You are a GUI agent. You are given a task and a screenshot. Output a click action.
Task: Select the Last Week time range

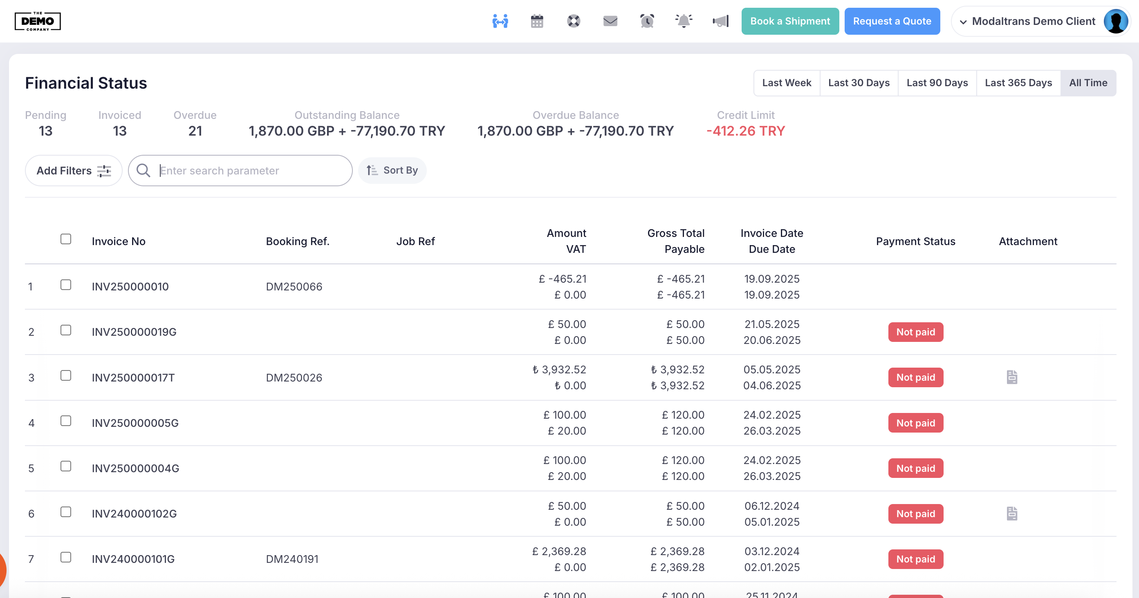[x=787, y=83]
